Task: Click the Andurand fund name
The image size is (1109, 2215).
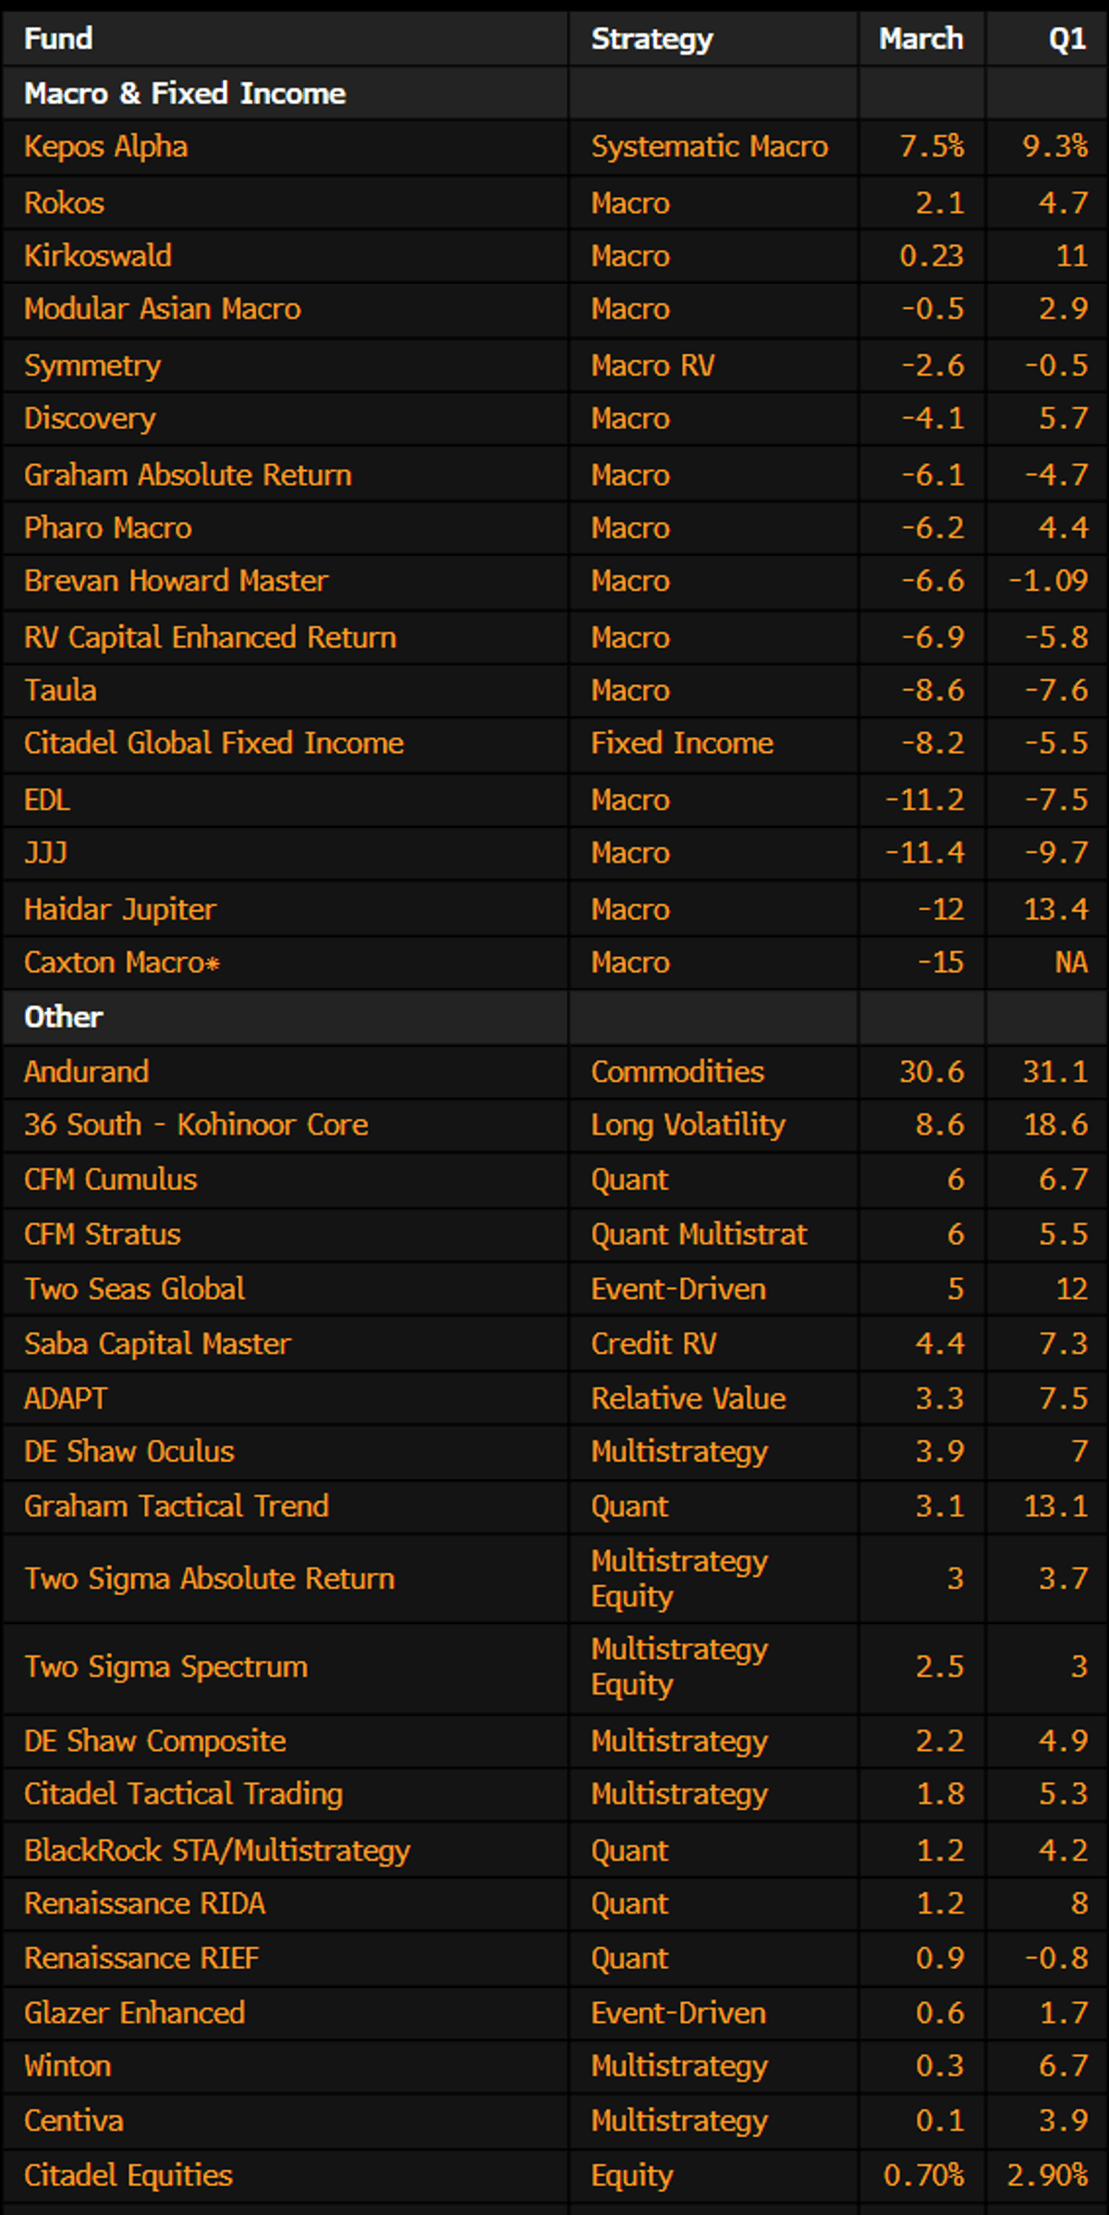Action: coord(86,1071)
